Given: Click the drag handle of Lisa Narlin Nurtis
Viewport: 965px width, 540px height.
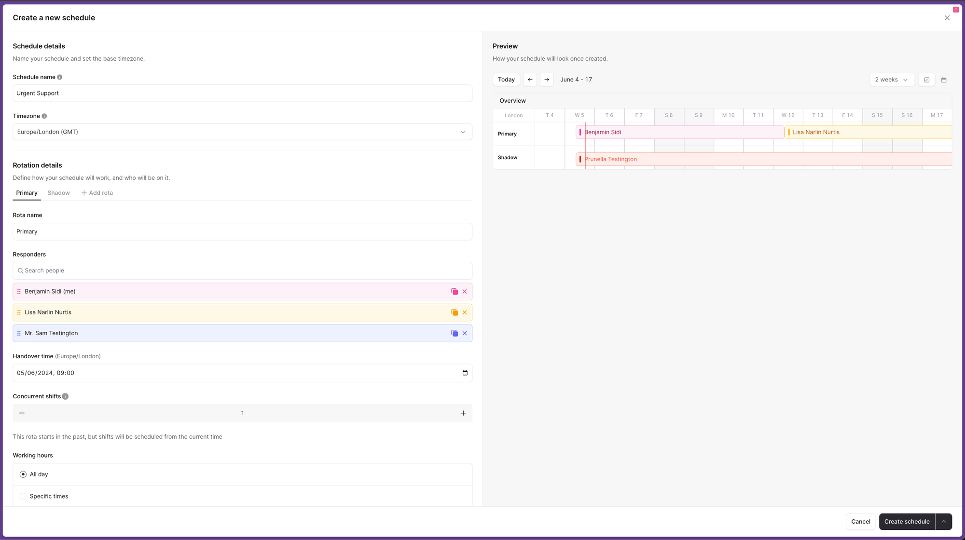Looking at the screenshot, I should pyautogui.click(x=19, y=312).
